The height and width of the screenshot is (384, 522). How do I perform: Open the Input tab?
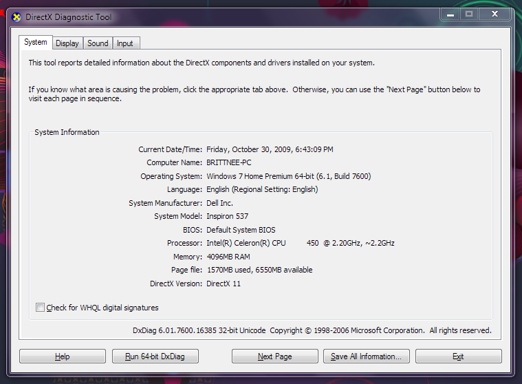125,43
